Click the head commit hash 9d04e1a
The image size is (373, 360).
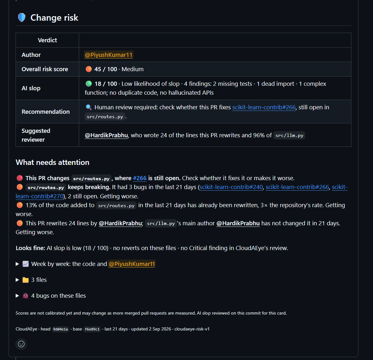coord(60,329)
